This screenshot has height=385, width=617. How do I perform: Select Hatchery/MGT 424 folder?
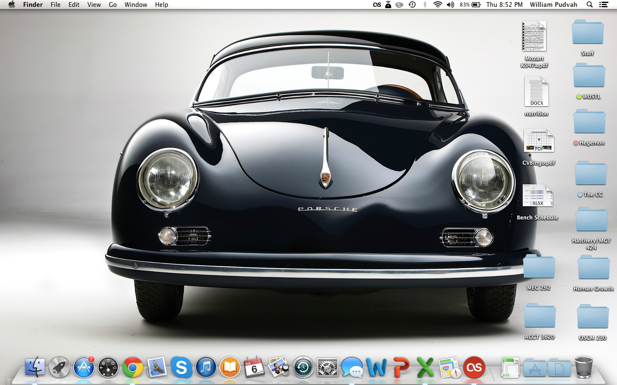pyautogui.click(x=592, y=219)
